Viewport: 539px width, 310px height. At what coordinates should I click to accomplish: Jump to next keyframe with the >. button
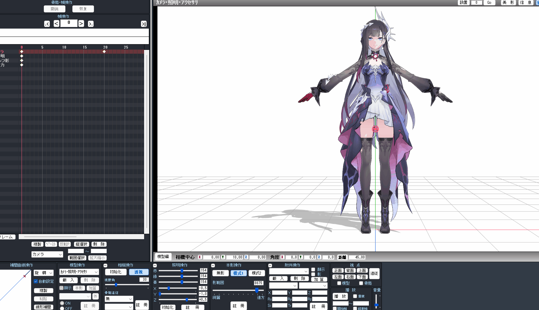(x=91, y=24)
